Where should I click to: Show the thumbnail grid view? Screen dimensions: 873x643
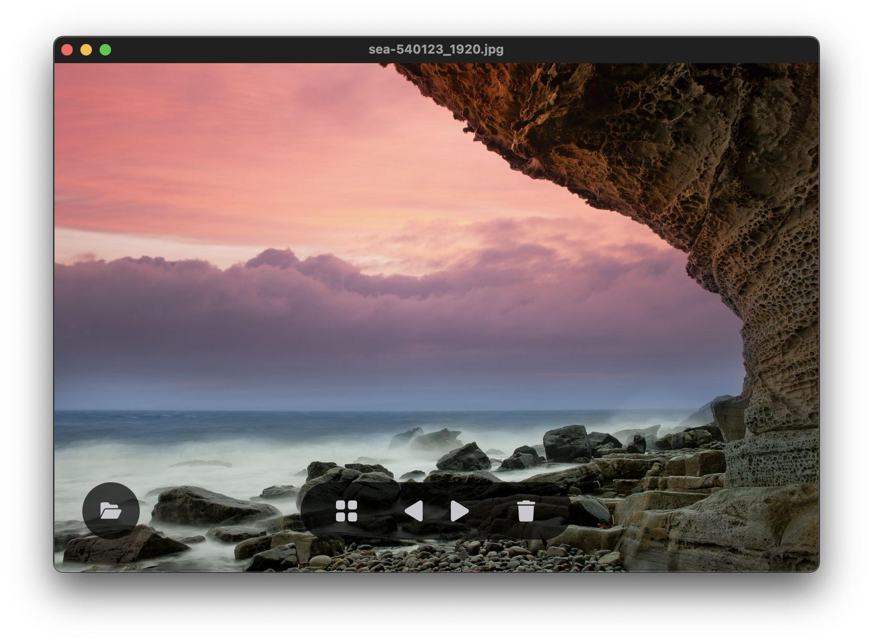347,511
